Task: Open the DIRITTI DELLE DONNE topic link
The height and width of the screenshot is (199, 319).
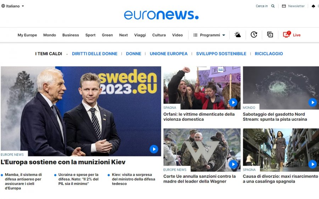Action: pyautogui.click(x=95, y=54)
